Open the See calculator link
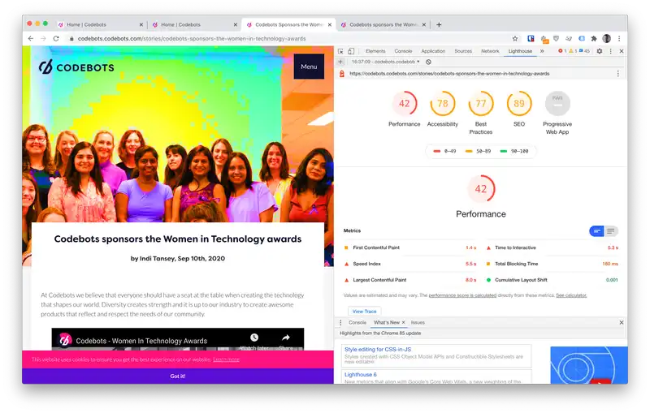Image resolution: width=650 pixels, height=413 pixels. (571, 295)
